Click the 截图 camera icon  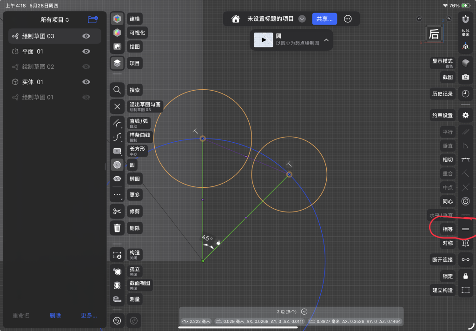point(465,77)
